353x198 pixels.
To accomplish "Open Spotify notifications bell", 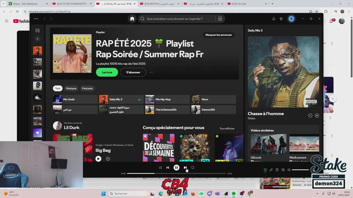I will coord(274,19).
